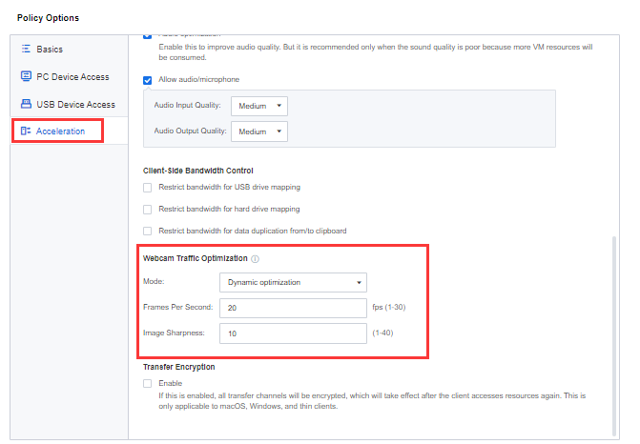Click the Frames Per Second input field
This screenshot has width=640, height=444.
point(293,309)
